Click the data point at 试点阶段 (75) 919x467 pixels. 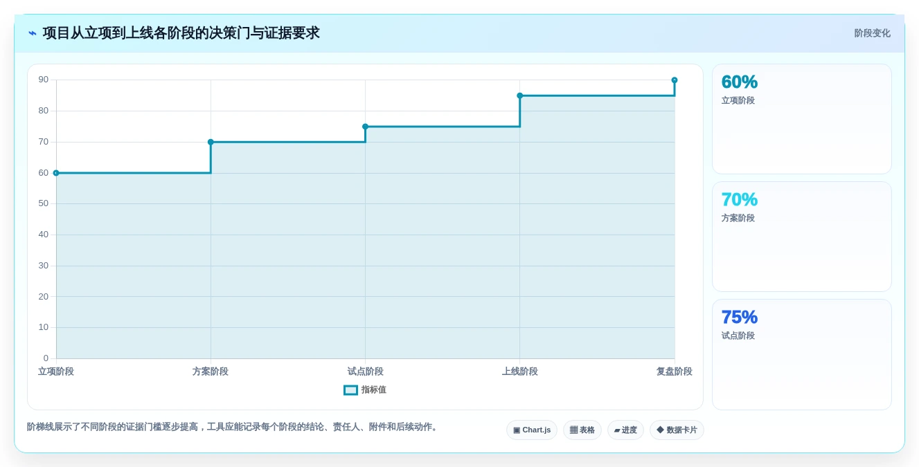tap(365, 127)
